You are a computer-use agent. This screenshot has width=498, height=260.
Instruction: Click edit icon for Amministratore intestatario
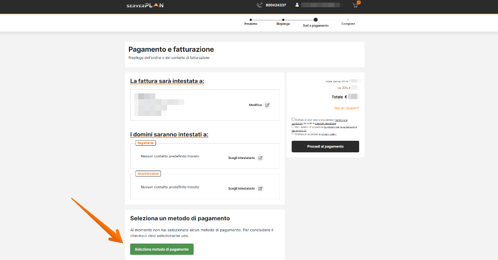click(x=260, y=188)
